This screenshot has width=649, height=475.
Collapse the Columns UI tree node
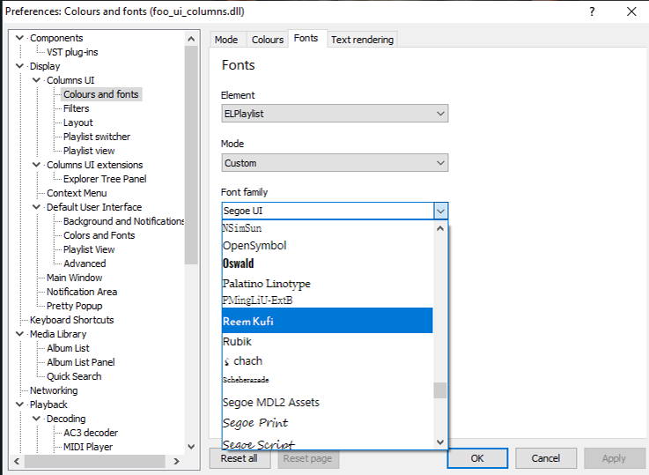tap(37, 80)
